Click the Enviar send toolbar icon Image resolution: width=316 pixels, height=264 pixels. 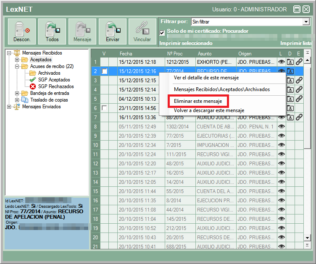click(113, 31)
